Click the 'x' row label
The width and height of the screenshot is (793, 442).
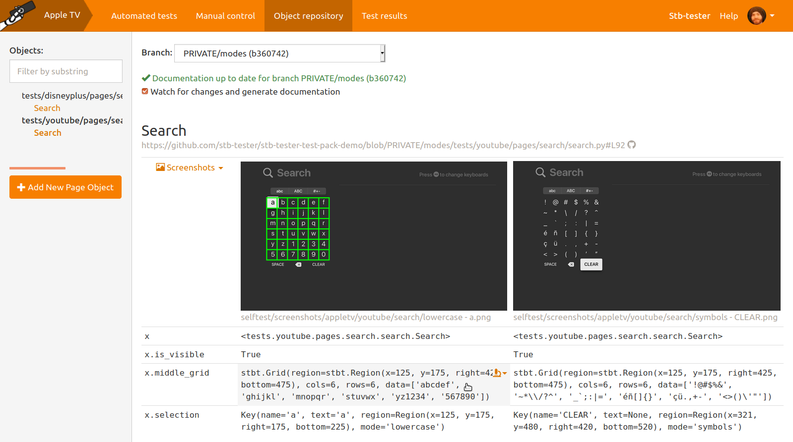(147, 336)
